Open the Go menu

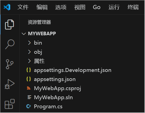click(97, 7)
